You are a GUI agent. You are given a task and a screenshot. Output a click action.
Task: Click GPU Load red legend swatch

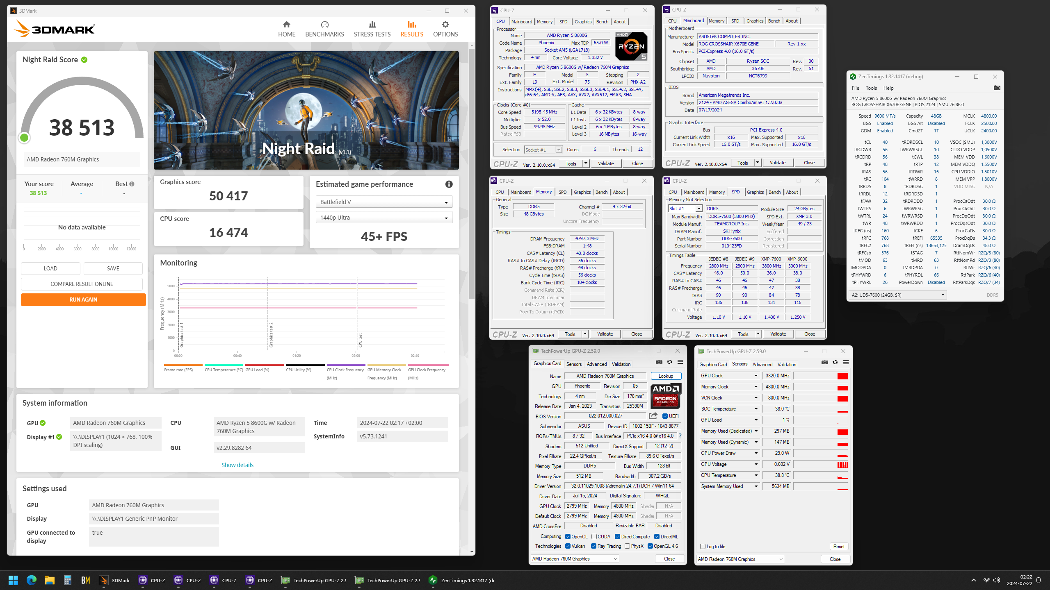point(265,365)
